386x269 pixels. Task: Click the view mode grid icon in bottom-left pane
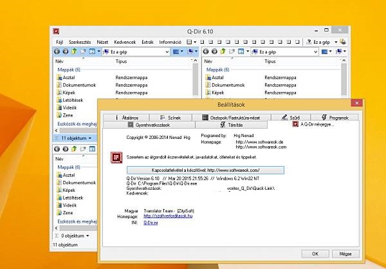click(92, 149)
